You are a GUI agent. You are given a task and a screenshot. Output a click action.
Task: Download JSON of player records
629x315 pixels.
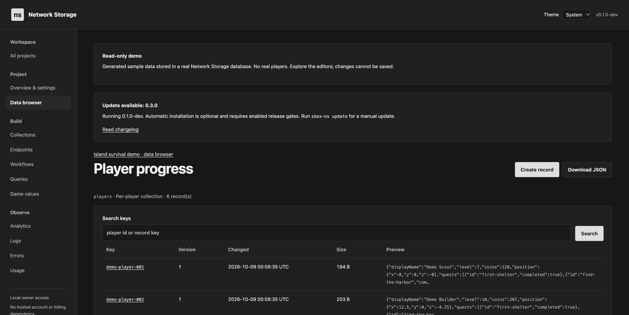point(587,170)
